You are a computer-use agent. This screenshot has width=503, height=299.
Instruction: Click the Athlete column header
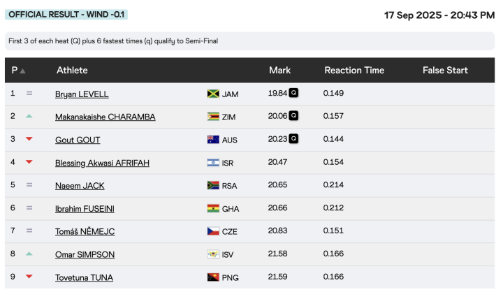[x=72, y=71]
